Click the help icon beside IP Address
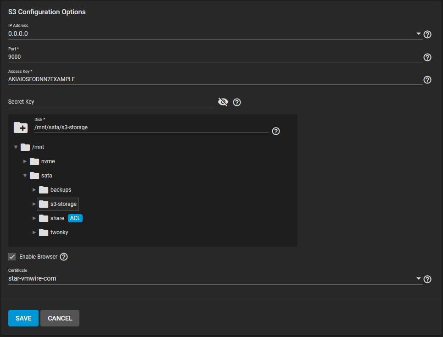This screenshot has height=337, width=443. tap(427, 34)
